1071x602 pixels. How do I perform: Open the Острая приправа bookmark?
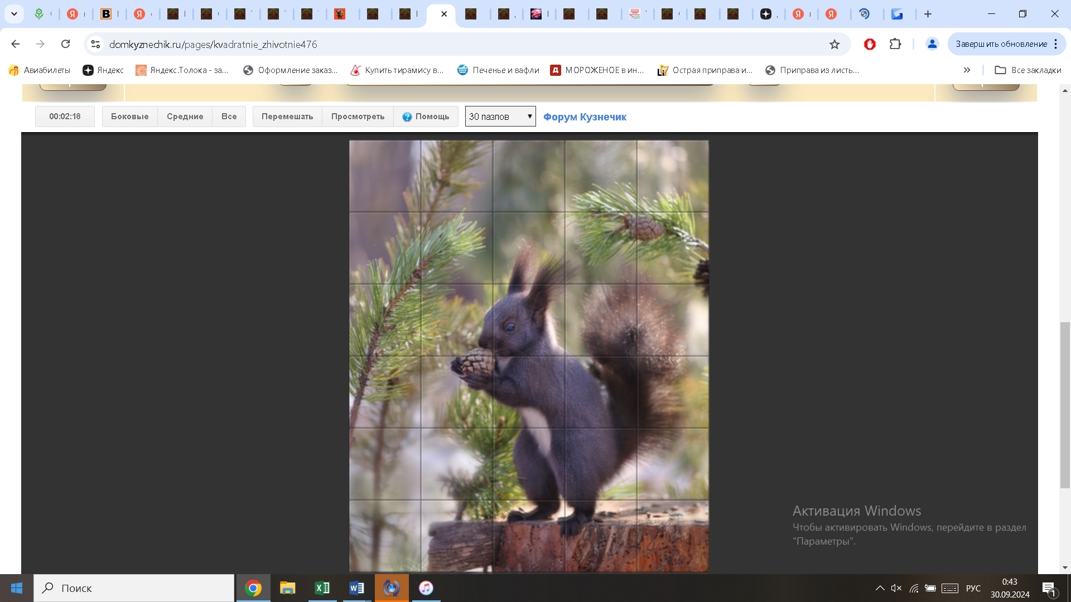[706, 70]
